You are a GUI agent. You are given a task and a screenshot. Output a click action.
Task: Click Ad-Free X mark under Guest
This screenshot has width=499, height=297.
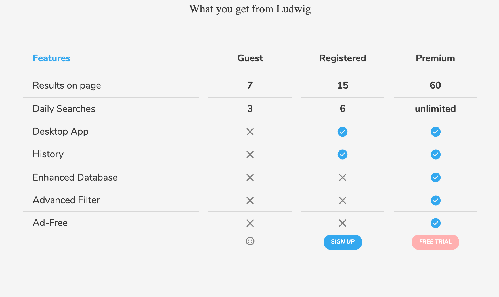pyautogui.click(x=250, y=223)
